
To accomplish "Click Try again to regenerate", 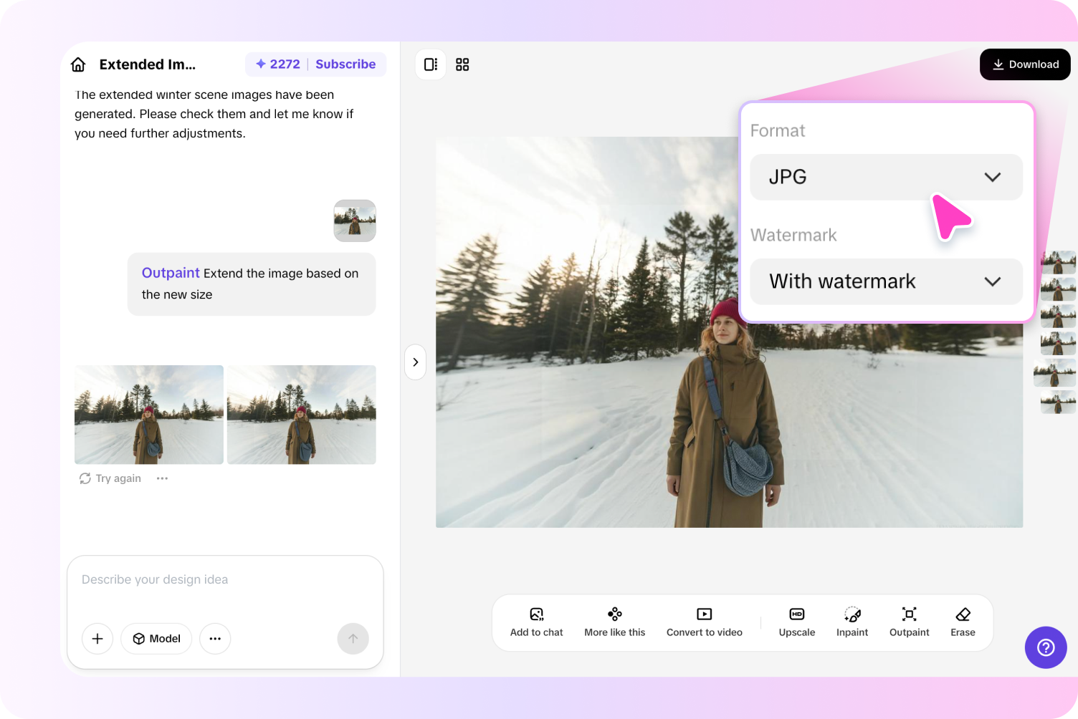I will (x=110, y=478).
